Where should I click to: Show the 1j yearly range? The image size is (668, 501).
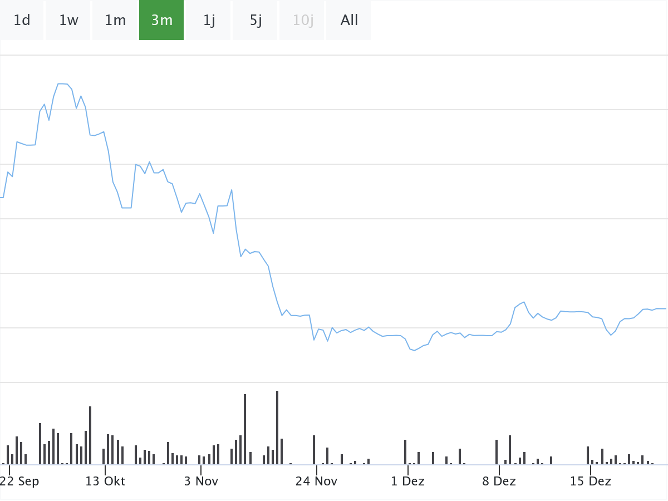pyautogui.click(x=209, y=20)
